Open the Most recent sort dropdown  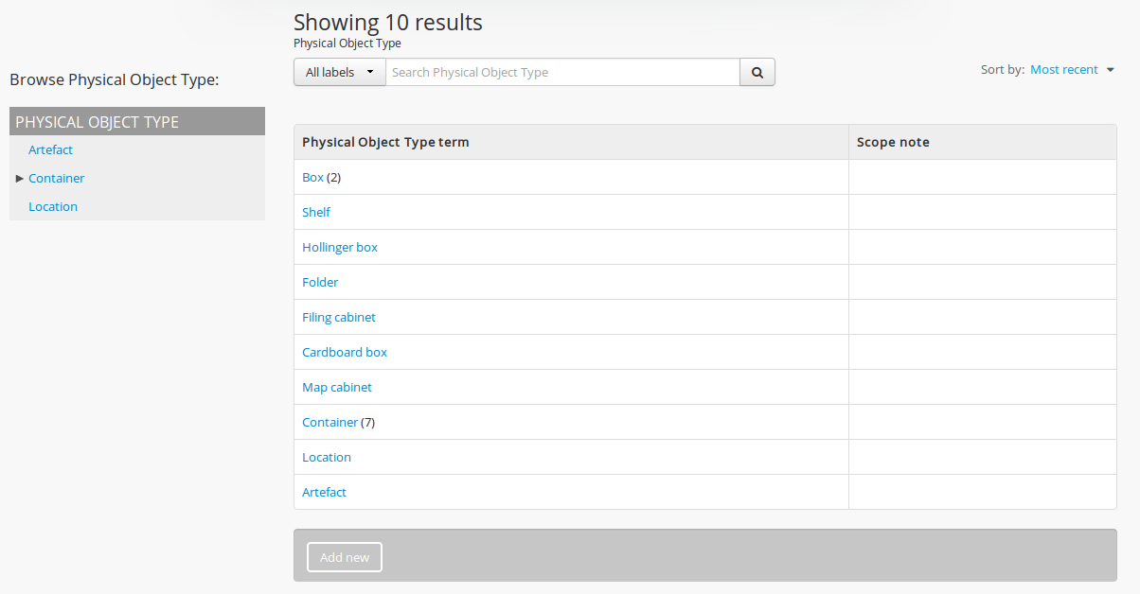[1072, 69]
